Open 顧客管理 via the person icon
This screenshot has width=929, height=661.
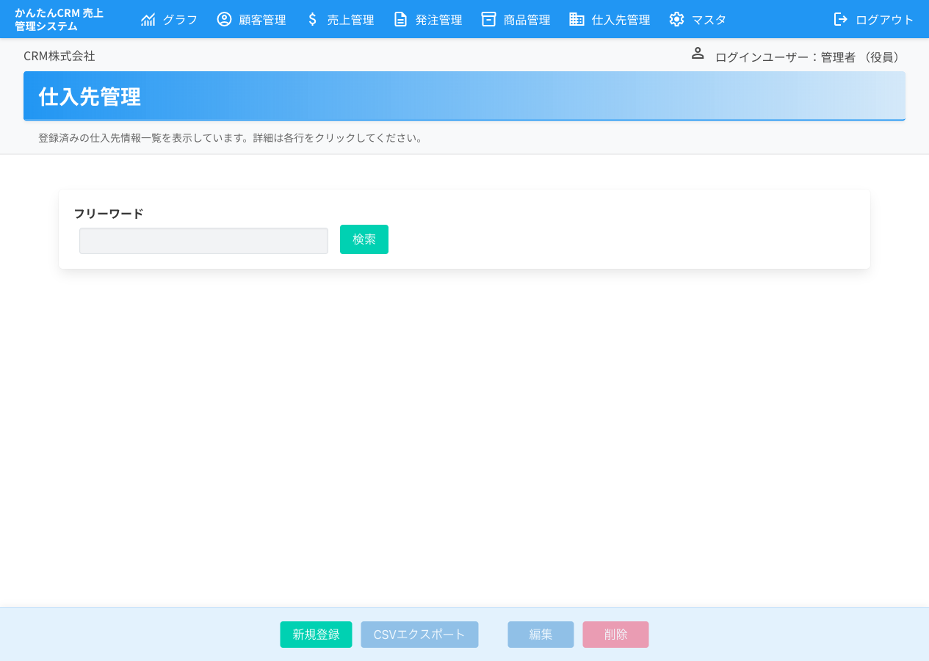point(224,19)
